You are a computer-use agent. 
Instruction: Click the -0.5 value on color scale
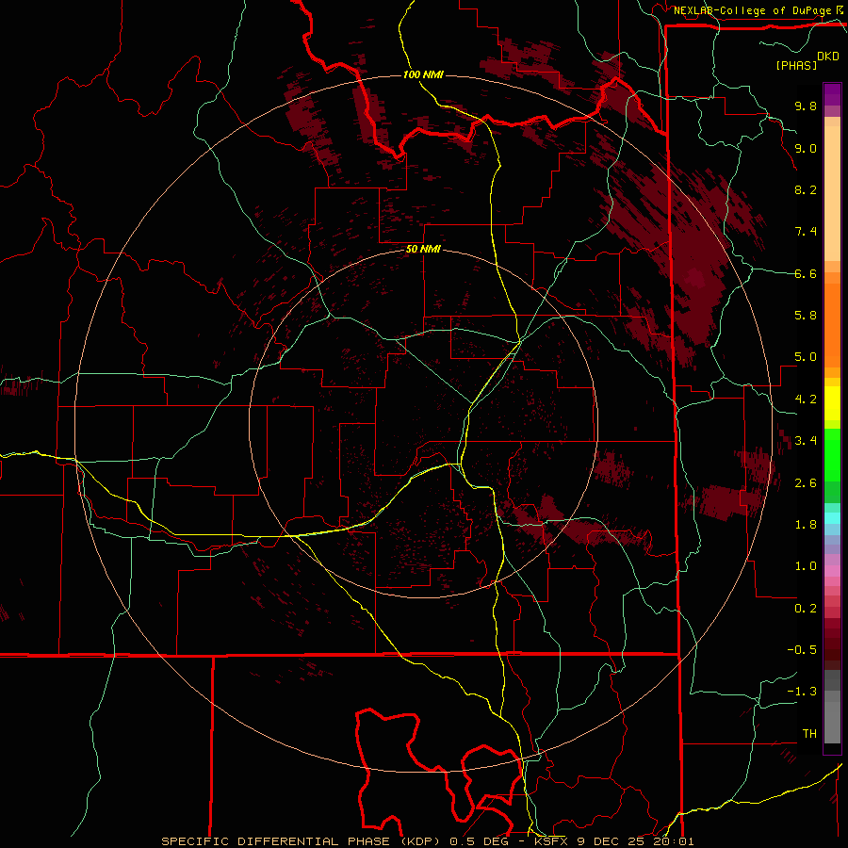point(802,650)
